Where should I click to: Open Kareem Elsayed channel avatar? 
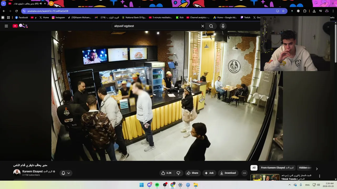[17, 172]
